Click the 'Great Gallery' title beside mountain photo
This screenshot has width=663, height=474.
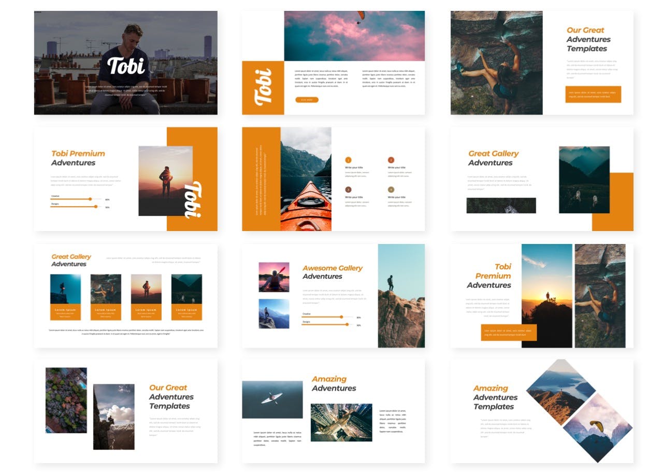(x=493, y=153)
